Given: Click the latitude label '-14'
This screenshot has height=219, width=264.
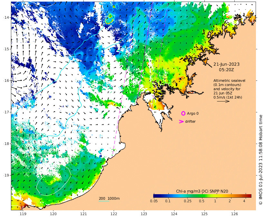Looking at the screenshot, I should [7, 17].
